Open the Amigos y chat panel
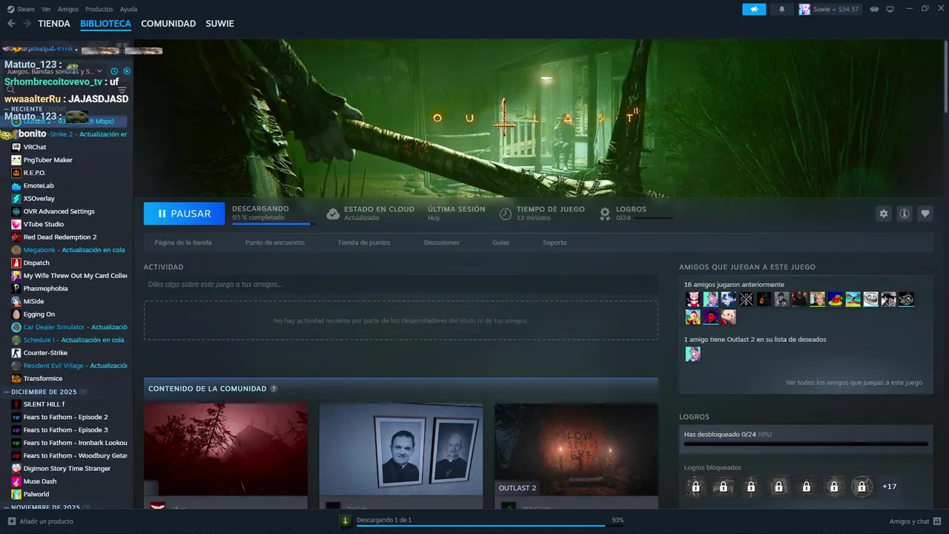The image size is (949, 534). click(909, 521)
